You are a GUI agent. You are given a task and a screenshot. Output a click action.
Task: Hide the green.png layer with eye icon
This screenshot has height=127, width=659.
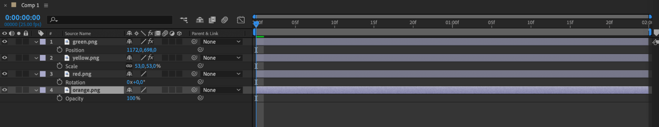[5, 41]
